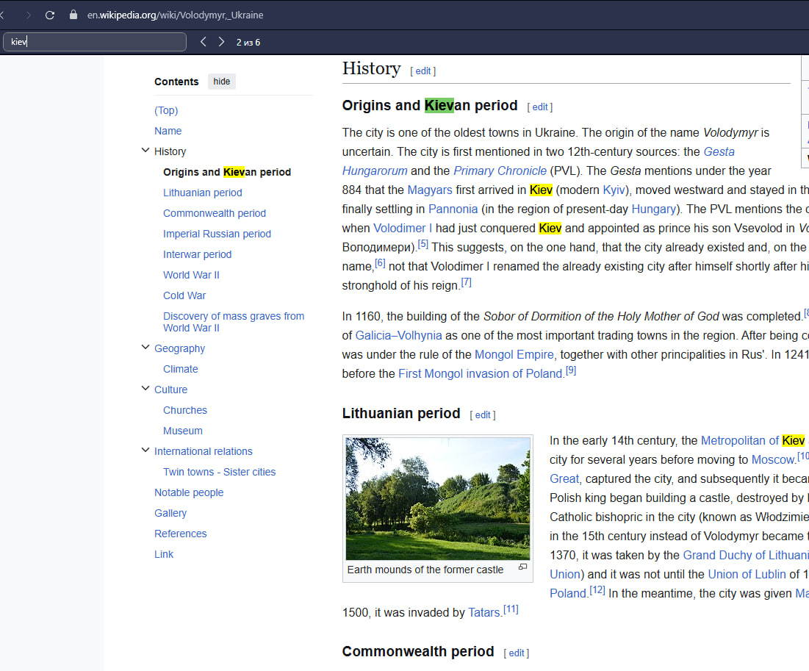Image resolution: width=809 pixels, height=671 pixels.
Task: Go to Cold War in Contents
Action: click(x=184, y=296)
